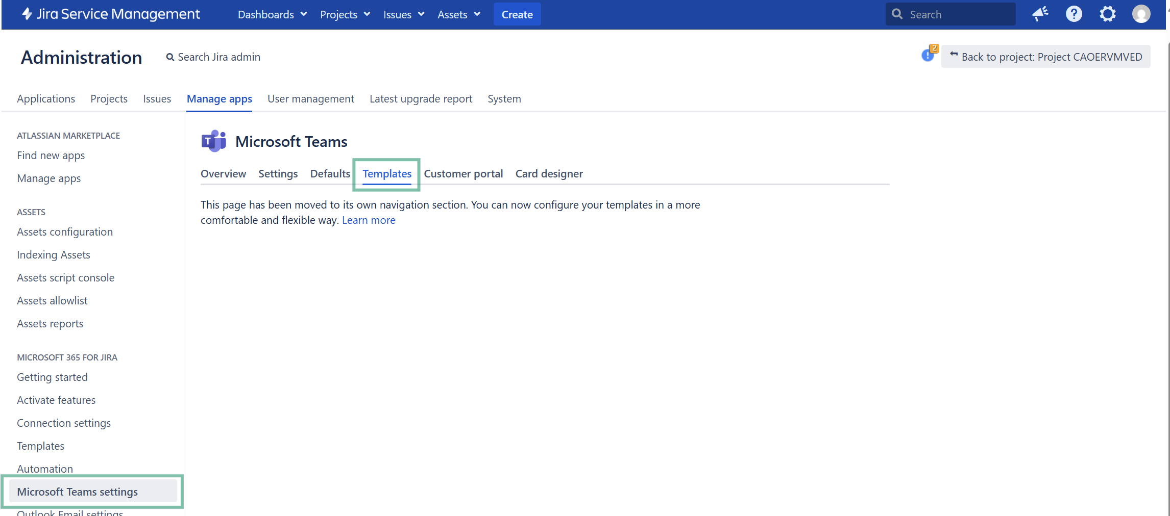The width and height of the screenshot is (1170, 516).
Task: Click the Jira Service Management logo
Action: 111,14
